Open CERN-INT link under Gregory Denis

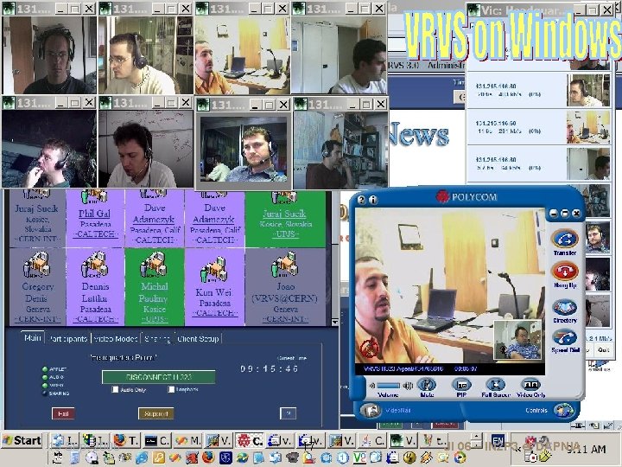pos(37,319)
